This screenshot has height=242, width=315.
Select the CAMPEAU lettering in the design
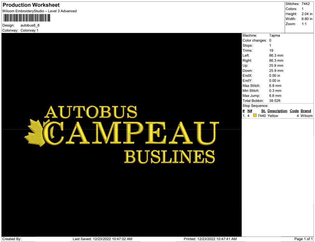point(133,133)
